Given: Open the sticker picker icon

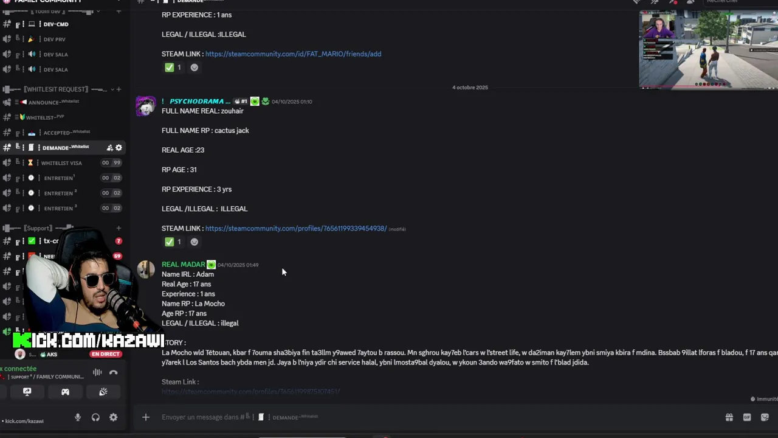Looking at the screenshot, I should [x=765, y=417].
